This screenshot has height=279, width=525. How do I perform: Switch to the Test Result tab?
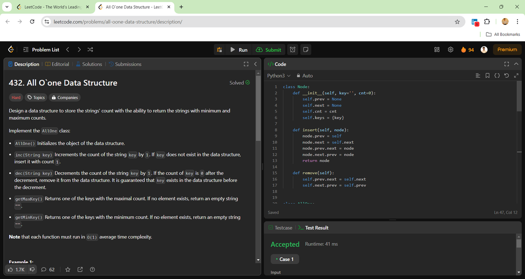pos(313,228)
